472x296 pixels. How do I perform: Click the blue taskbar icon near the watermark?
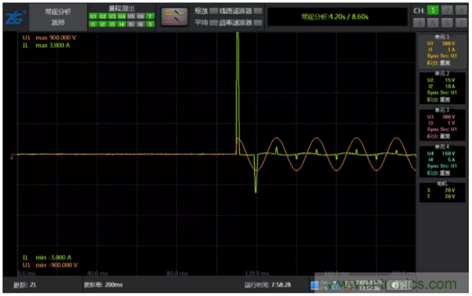pyautogui.click(x=315, y=285)
